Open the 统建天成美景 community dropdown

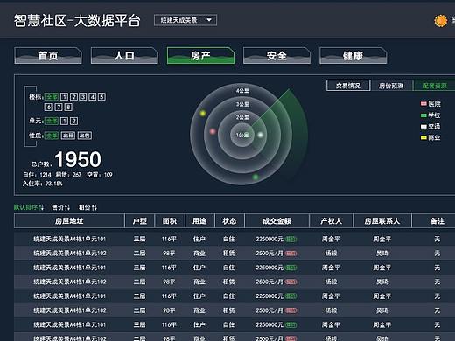185,20
